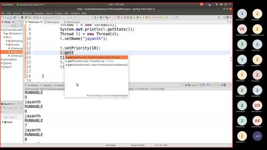Click the Type tags filter field in Boot Dashboard
This screenshot has height=150, width=267.
click(x=12, y=117)
